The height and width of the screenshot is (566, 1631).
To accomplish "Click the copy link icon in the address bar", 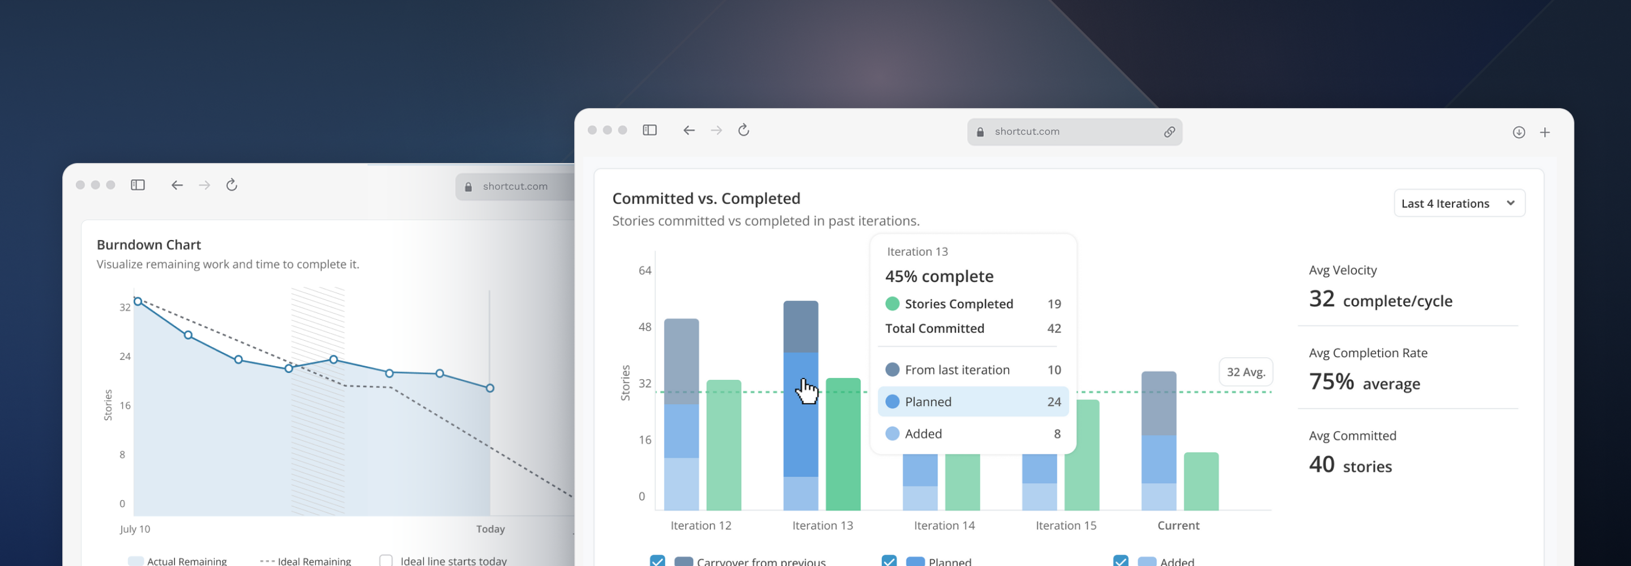I will 1169,132.
